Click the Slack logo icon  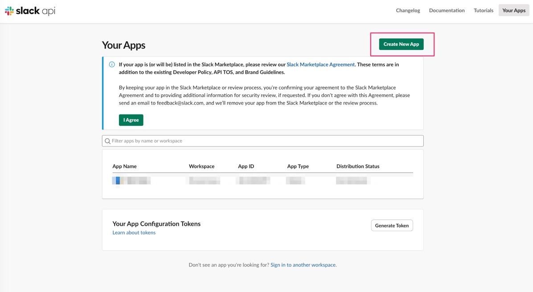[x=9, y=11]
